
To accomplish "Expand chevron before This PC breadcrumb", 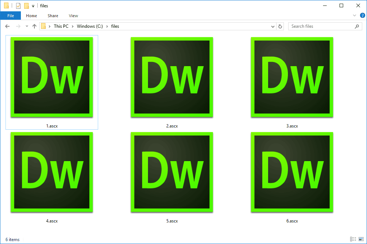I will (x=49, y=26).
